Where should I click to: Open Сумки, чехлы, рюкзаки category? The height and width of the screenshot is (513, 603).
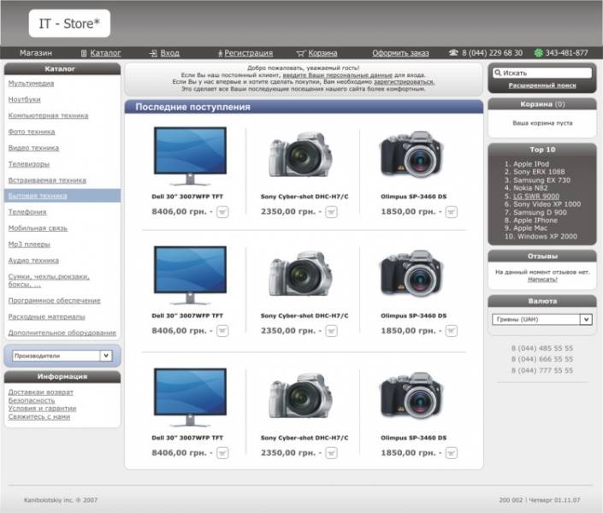pos(49,280)
